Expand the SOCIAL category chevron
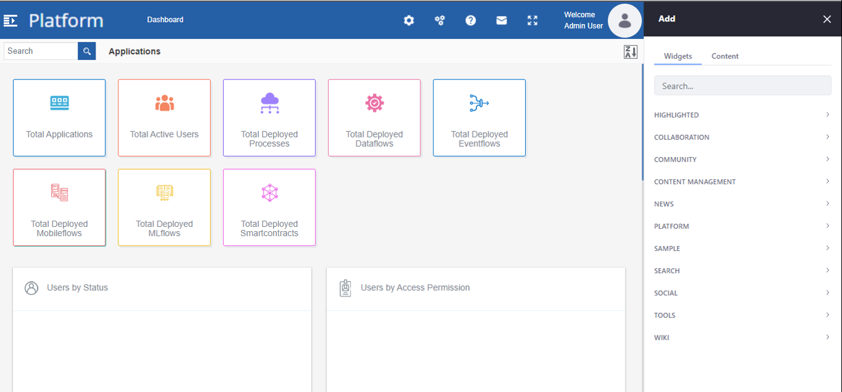The height and width of the screenshot is (392, 842). coord(828,292)
